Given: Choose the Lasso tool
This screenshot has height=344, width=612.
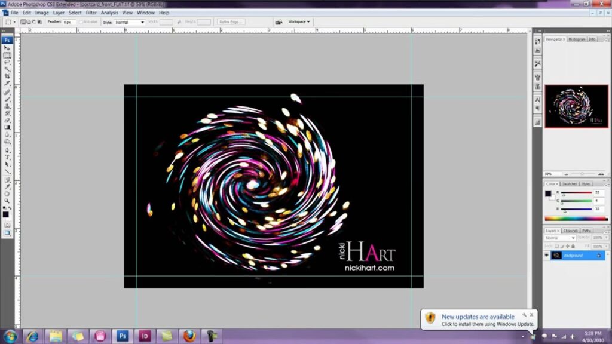Looking at the screenshot, I should click(7, 62).
